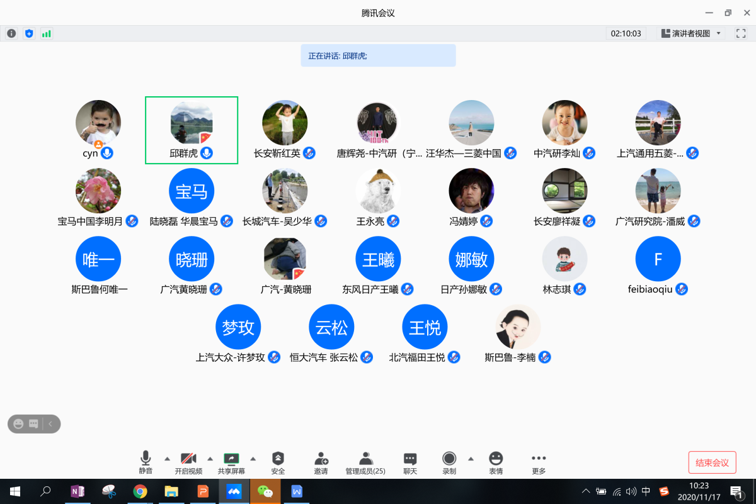756x504 pixels.
Task: Invite participants with the 邀请 icon
Action: [321, 462]
